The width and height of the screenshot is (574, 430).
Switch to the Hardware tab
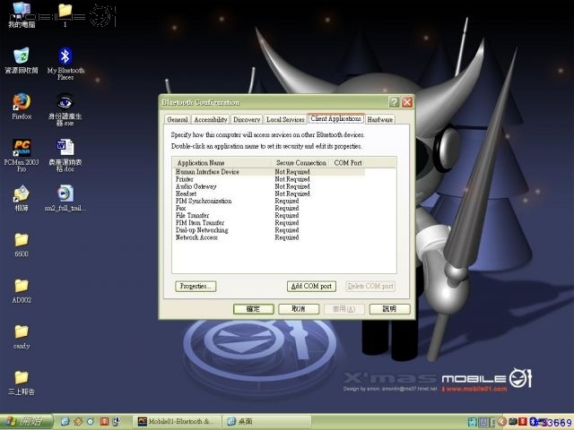(x=380, y=119)
